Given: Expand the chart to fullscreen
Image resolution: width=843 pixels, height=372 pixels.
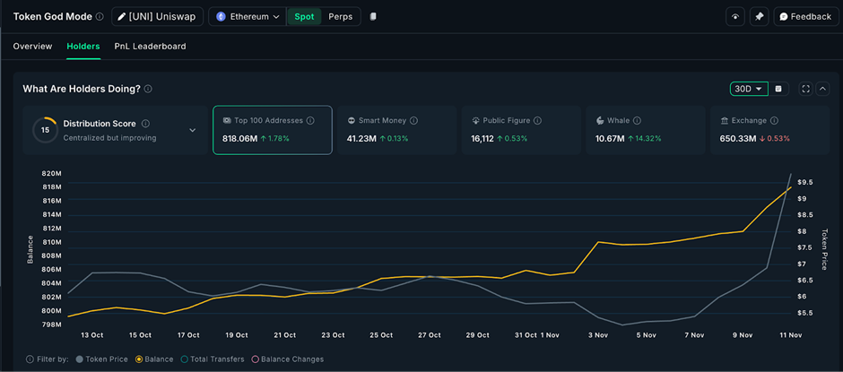Looking at the screenshot, I should pyautogui.click(x=805, y=89).
